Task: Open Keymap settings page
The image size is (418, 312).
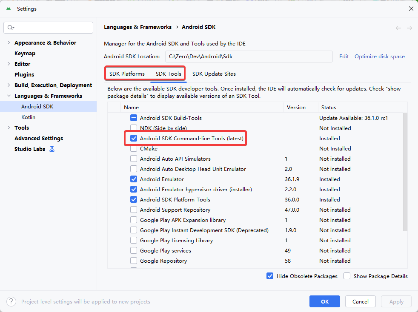Action: 25,53
